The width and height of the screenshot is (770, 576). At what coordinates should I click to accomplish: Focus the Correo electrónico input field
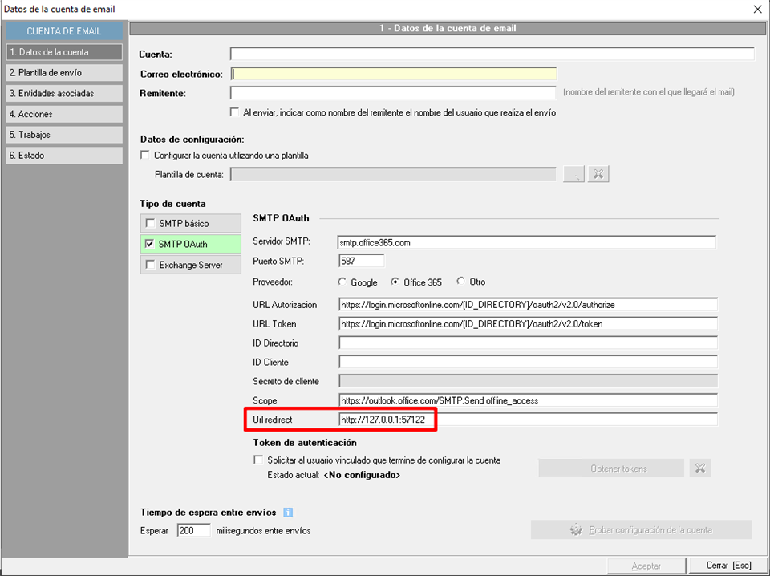(393, 75)
